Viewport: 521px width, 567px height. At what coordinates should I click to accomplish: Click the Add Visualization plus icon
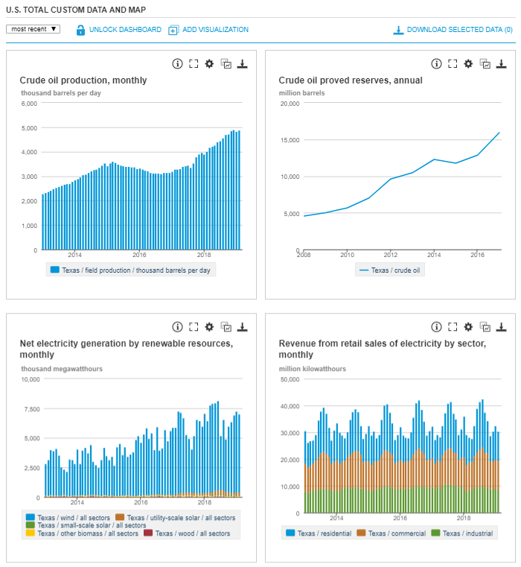pos(173,30)
